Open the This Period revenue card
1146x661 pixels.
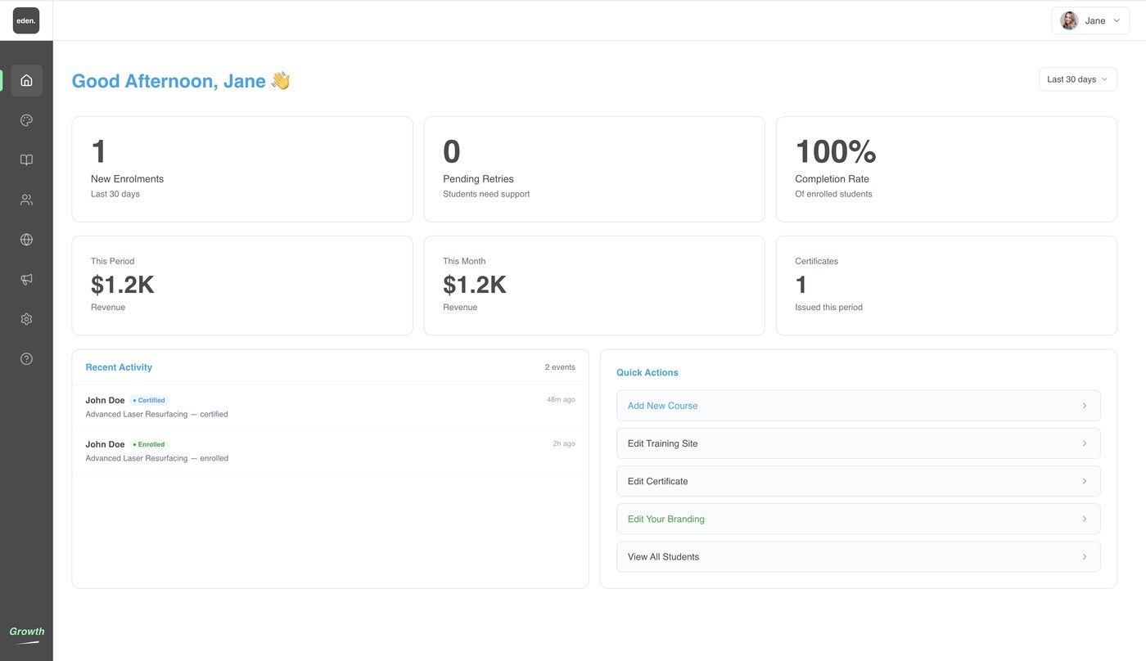point(242,286)
